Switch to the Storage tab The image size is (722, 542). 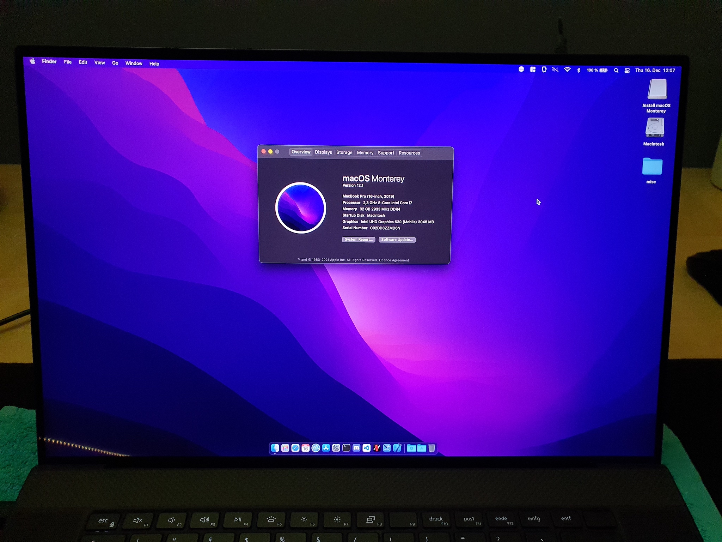coord(344,152)
